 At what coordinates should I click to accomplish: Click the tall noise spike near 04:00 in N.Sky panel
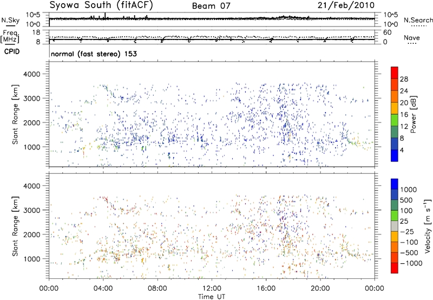click(105, 16)
